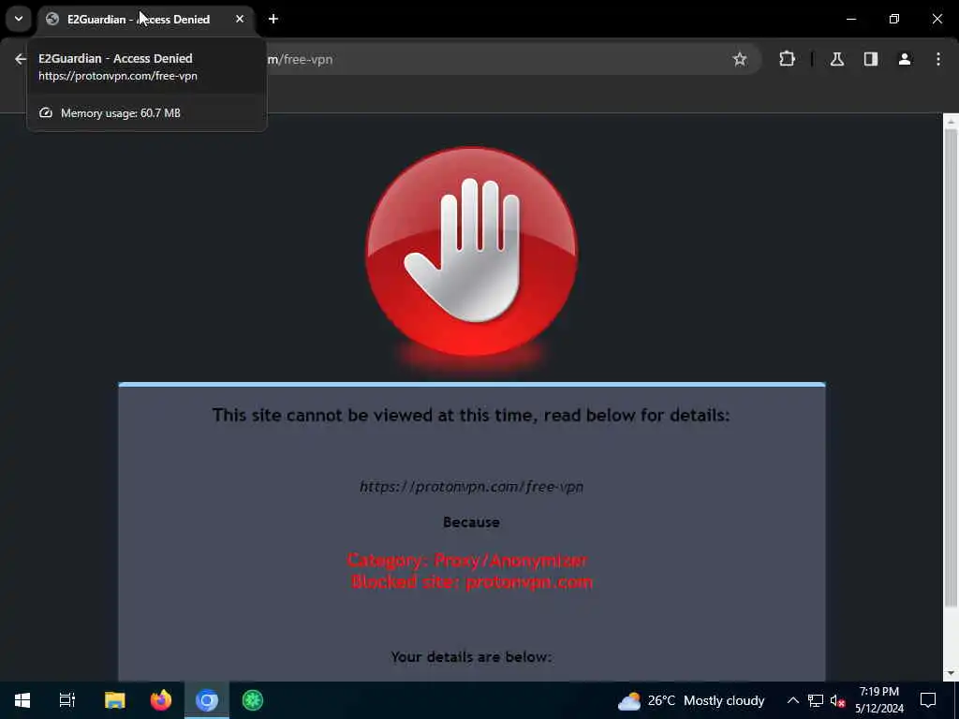
Task: Expand the hidden system tray icons chevron
Action: tap(792, 700)
